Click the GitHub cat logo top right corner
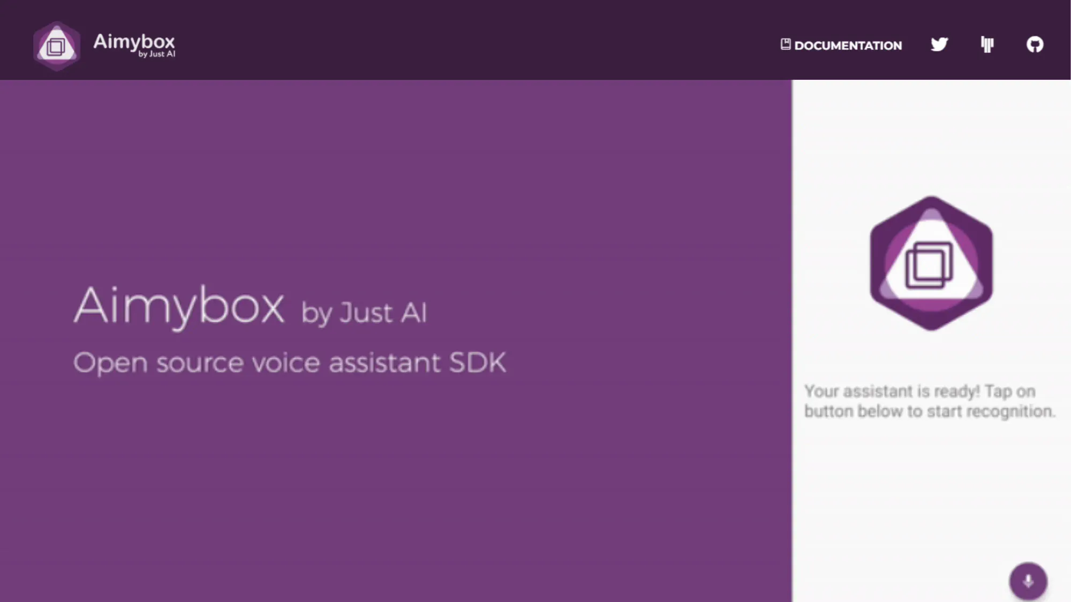 [x=1035, y=44]
